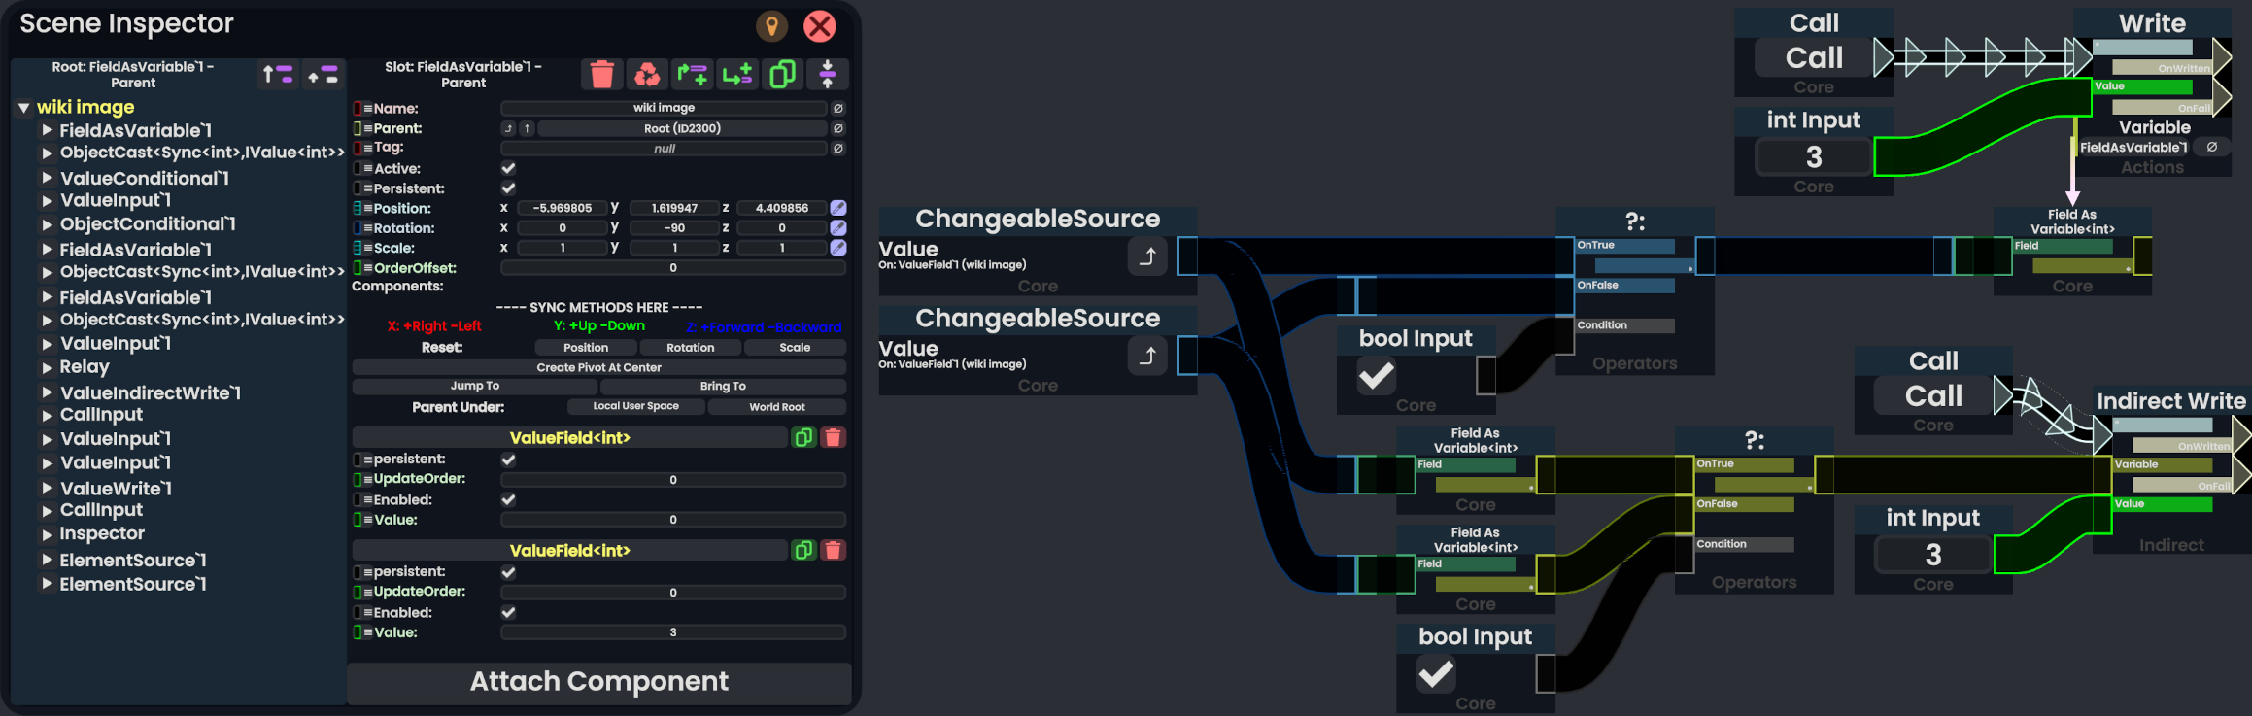Click arrow button on top ChangeableSource node
The height and width of the screenshot is (716, 2252).
[x=1147, y=256]
